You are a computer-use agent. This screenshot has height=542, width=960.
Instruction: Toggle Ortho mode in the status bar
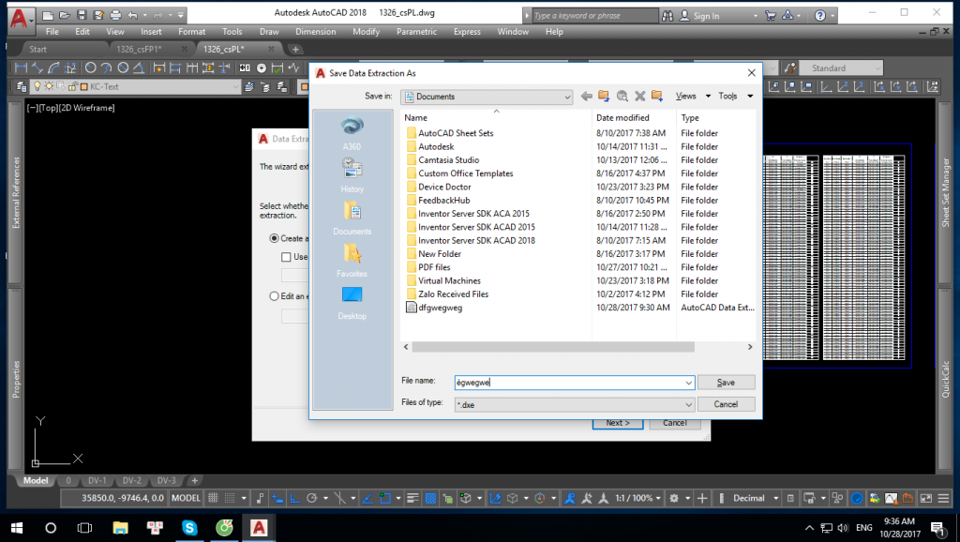[296, 497]
